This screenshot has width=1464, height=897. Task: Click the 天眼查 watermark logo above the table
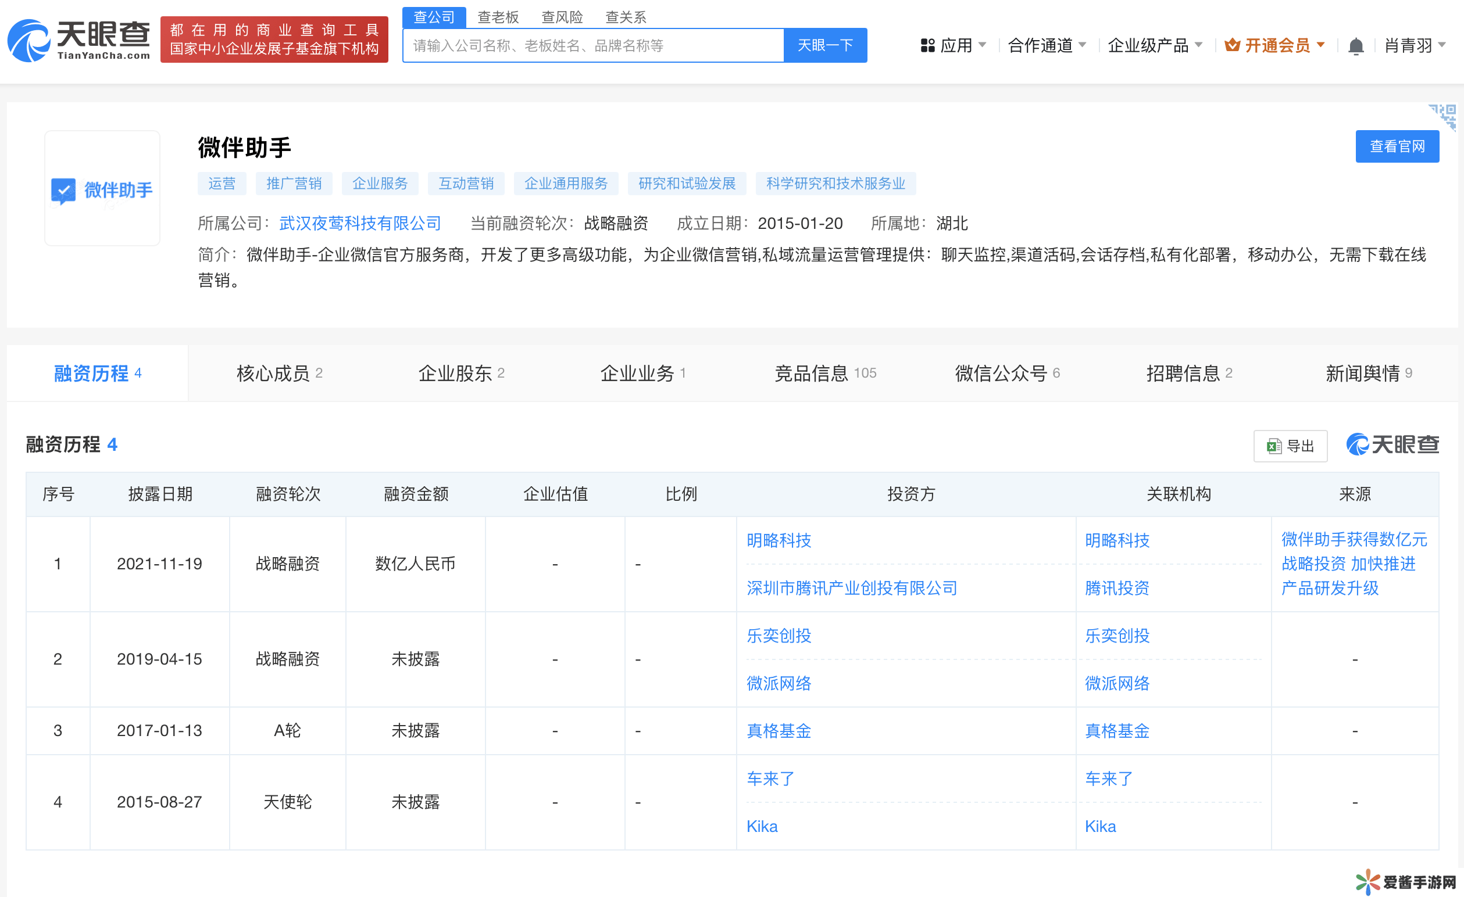[x=1391, y=444]
